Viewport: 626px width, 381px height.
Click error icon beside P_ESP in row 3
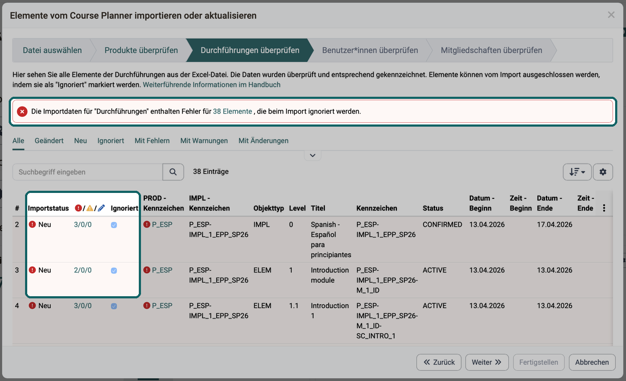(x=146, y=270)
